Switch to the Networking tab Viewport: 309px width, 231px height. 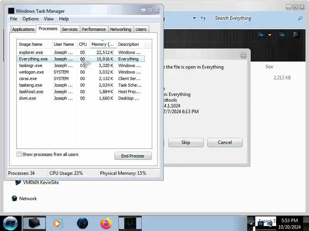121,29
